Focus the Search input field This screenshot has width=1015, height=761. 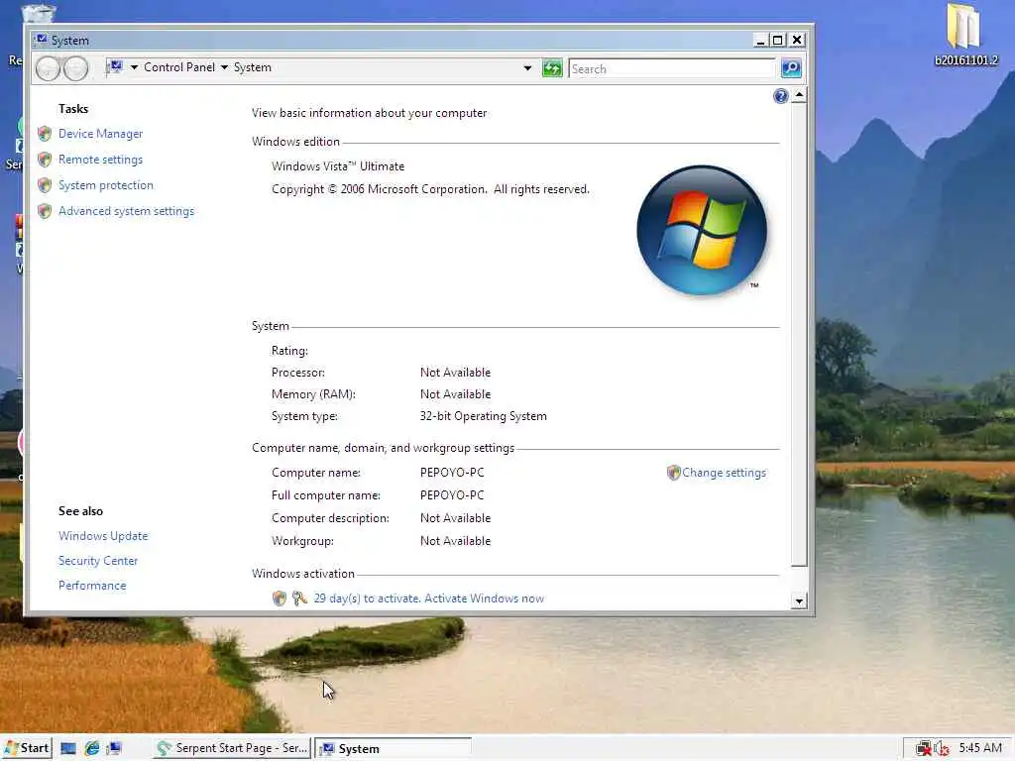tap(672, 68)
